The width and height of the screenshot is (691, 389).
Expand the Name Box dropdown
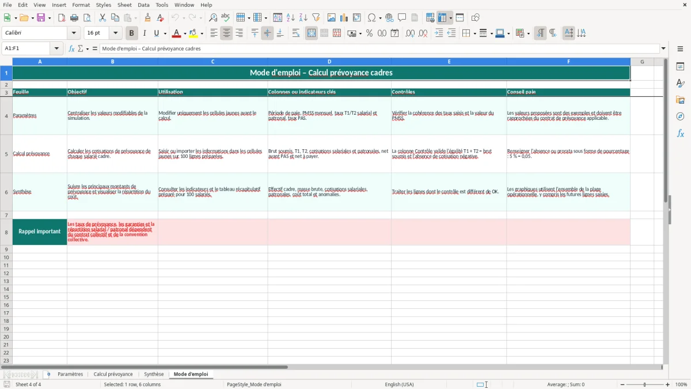tap(57, 48)
